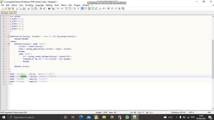The width and height of the screenshot is (214, 120).
Task: Create a new file with the New icon
Action: (2, 9)
